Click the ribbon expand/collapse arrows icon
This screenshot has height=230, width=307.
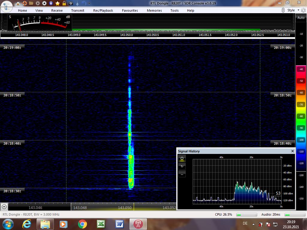click(x=283, y=10)
